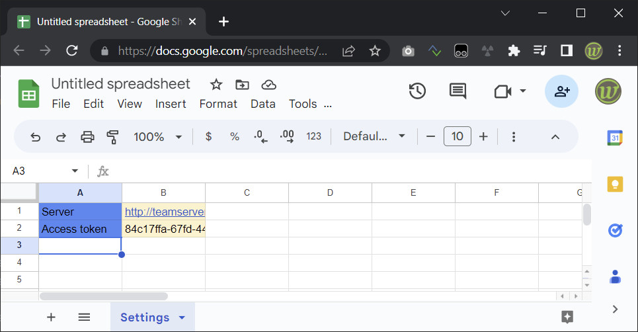Undo the last action in toolbar

[x=36, y=137]
